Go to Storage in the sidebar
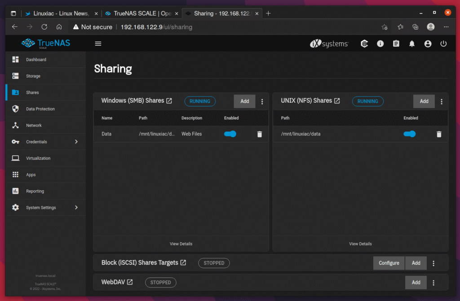 33,76
